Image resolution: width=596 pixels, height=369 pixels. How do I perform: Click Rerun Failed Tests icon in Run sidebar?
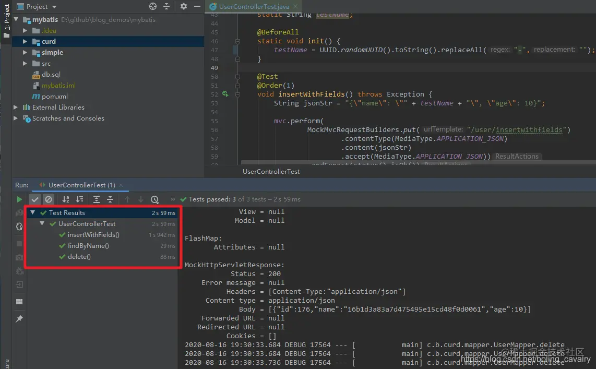click(x=19, y=213)
